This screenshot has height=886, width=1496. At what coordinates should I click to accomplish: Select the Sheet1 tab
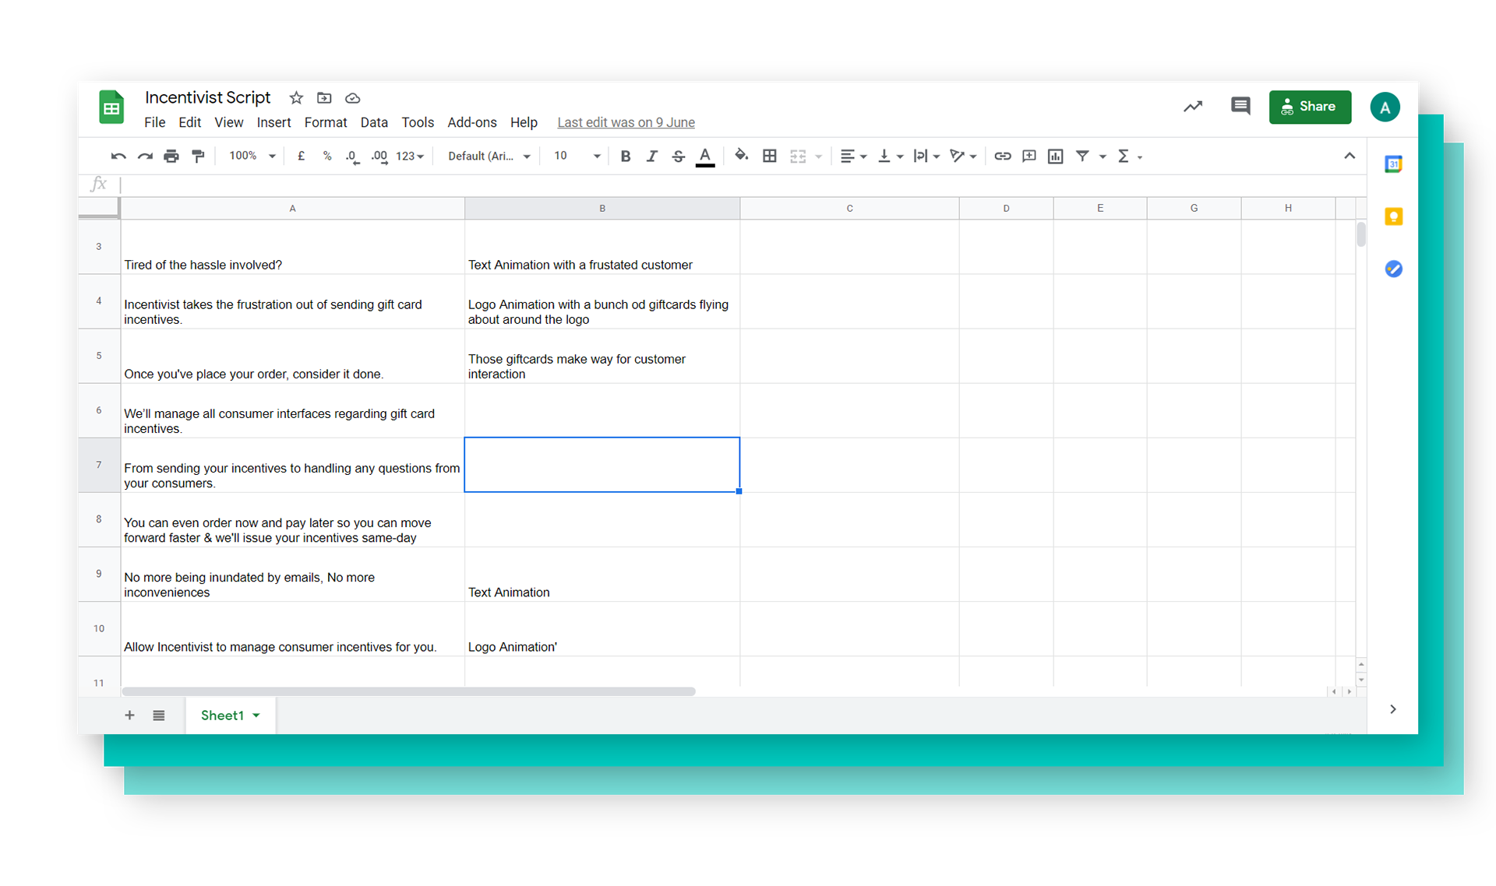coord(230,715)
